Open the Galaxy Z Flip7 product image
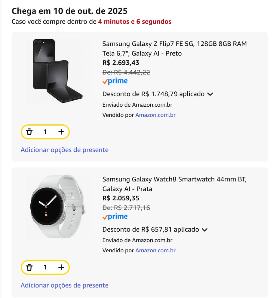This screenshot has width=273, height=298. (x=57, y=71)
